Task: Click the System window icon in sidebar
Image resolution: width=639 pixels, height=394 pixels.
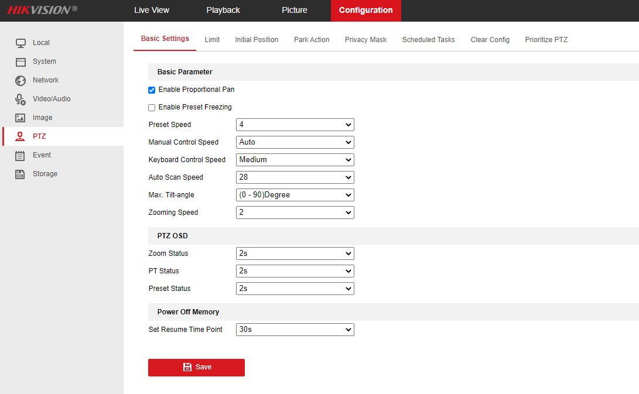Action: click(x=20, y=61)
